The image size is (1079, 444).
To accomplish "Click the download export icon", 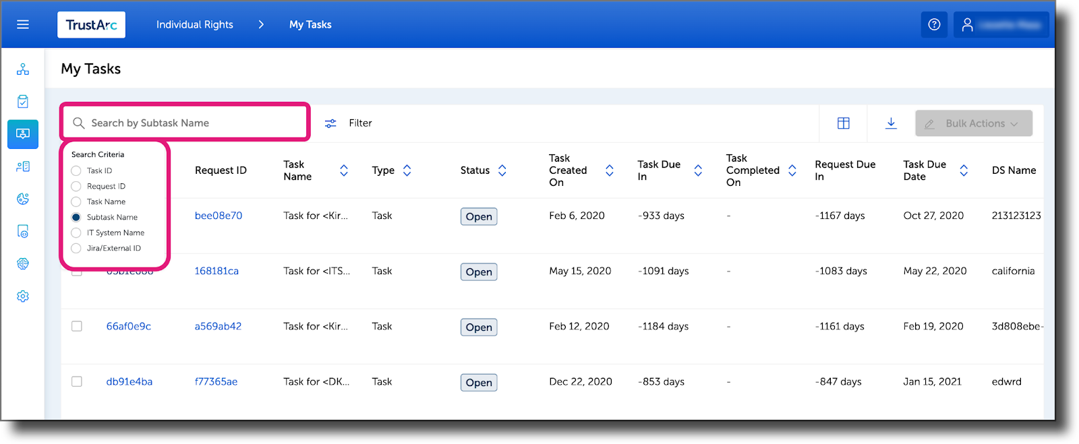I will (891, 123).
